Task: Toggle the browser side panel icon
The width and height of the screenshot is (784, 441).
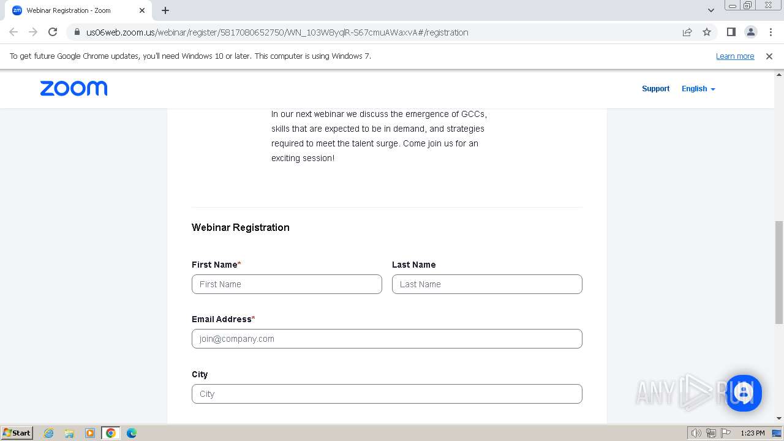Action: coord(731,32)
